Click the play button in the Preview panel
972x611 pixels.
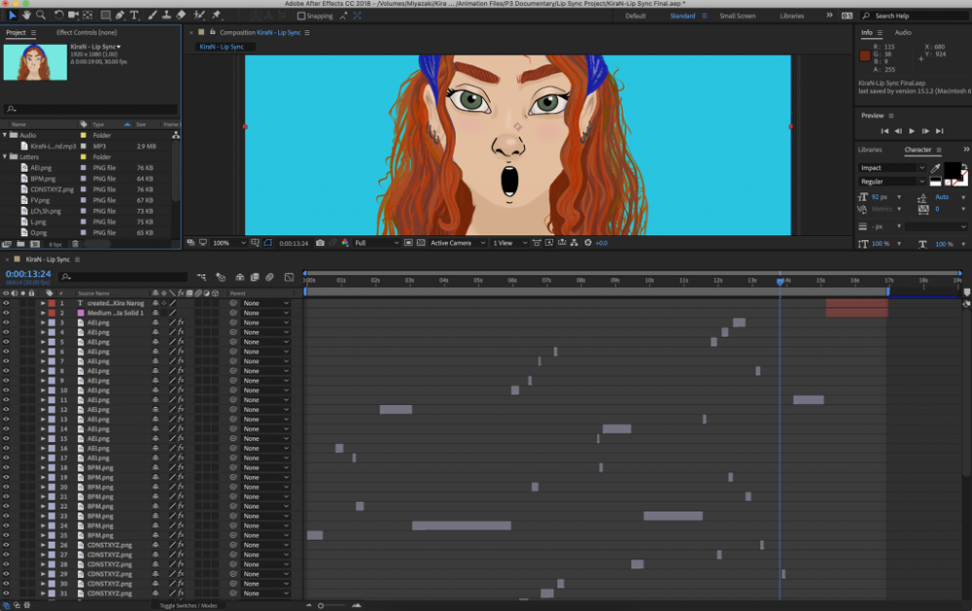912,131
